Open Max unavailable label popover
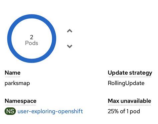 pos(129,101)
